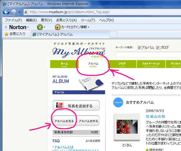Switch to the ブログ BLOG navigation tab

pos(122,64)
